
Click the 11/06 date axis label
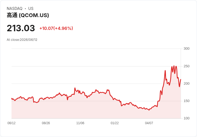80,123
